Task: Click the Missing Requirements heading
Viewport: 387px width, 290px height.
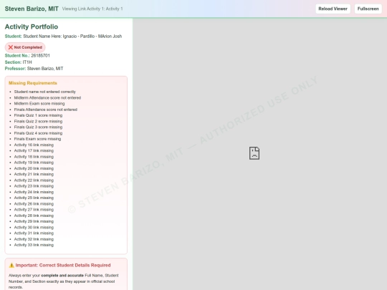Action: coord(33,83)
